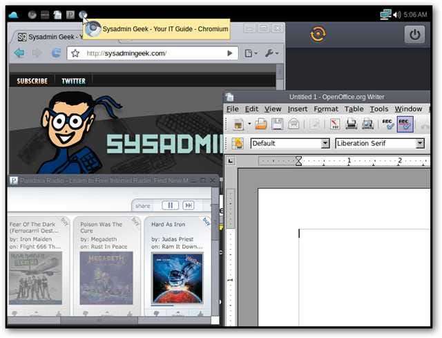
Task: Open the Edit menu in Writer
Action: (251, 109)
